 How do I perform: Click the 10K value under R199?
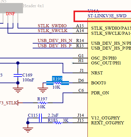point(56,87)
